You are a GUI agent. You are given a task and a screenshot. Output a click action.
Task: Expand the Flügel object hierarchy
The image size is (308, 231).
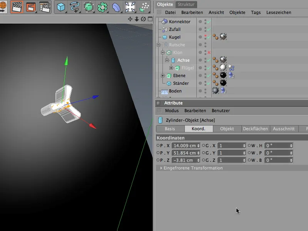pos(171,68)
